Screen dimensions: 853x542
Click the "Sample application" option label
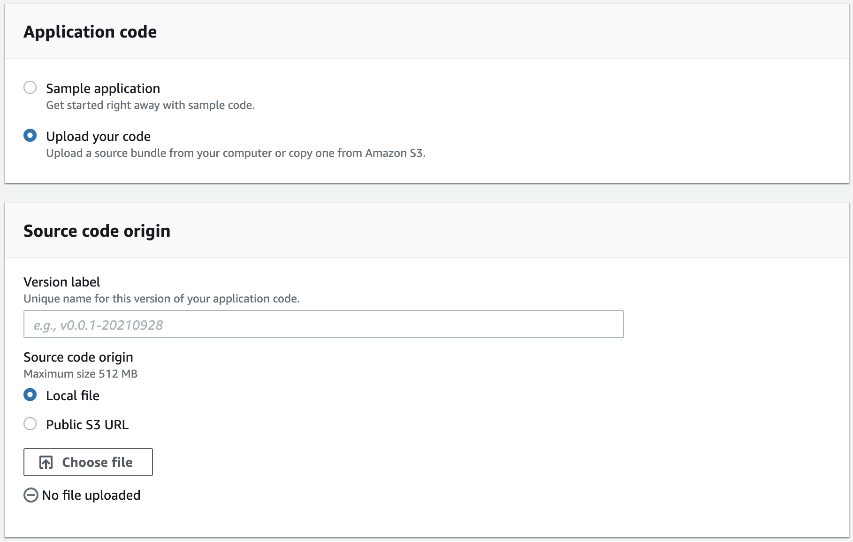(103, 88)
